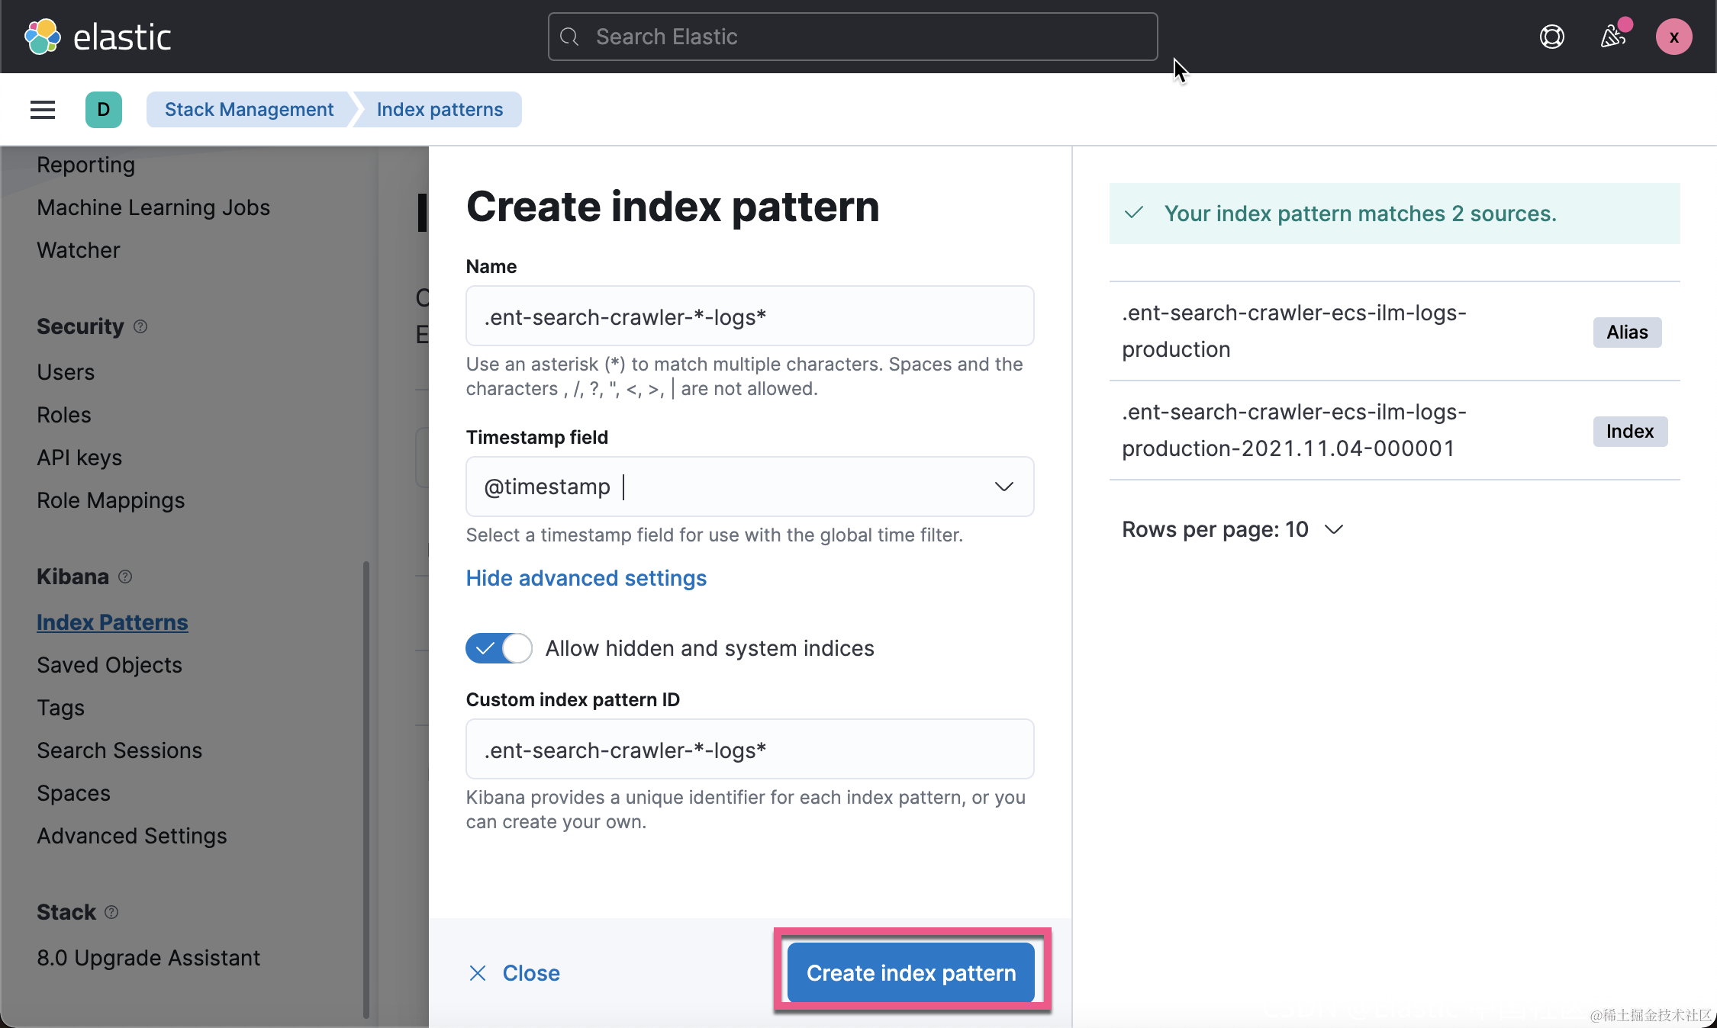Expand the Timestamp field dropdown
Image resolution: width=1717 pixels, height=1028 pixels.
tap(1003, 487)
